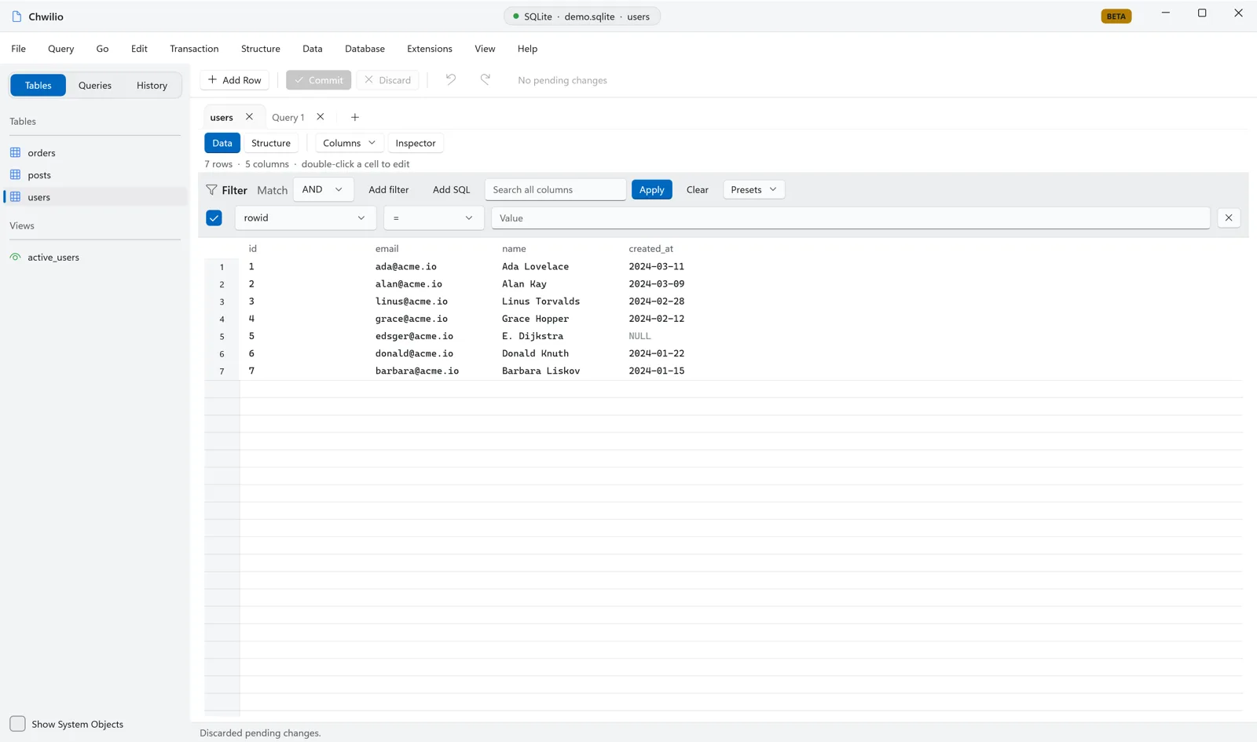This screenshot has width=1257, height=742.
Task: Open the equals operator dropdown
Action: click(x=433, y=217)
